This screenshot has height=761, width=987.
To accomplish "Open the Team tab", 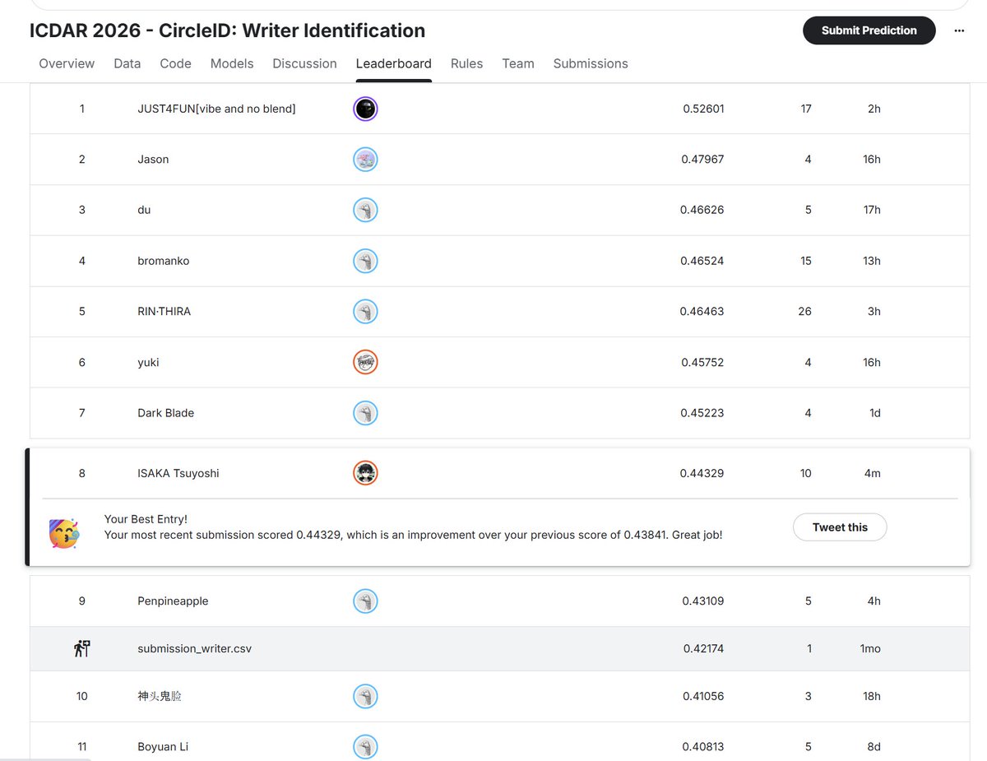I will point(518,63).
